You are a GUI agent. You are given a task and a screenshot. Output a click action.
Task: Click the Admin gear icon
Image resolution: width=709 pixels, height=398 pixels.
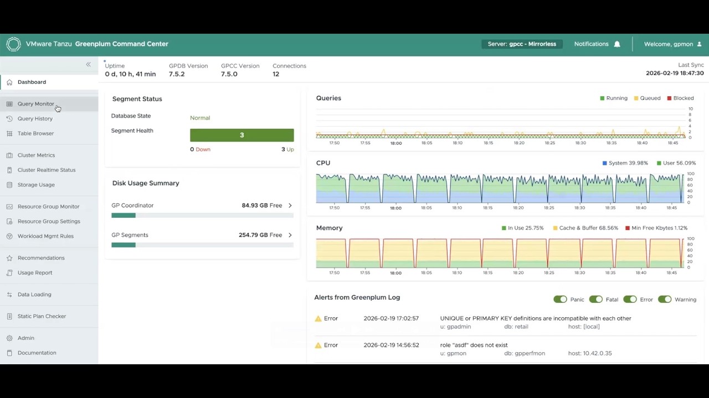[x=9, y=338]
